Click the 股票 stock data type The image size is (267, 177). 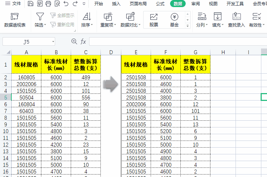[154, 20]
